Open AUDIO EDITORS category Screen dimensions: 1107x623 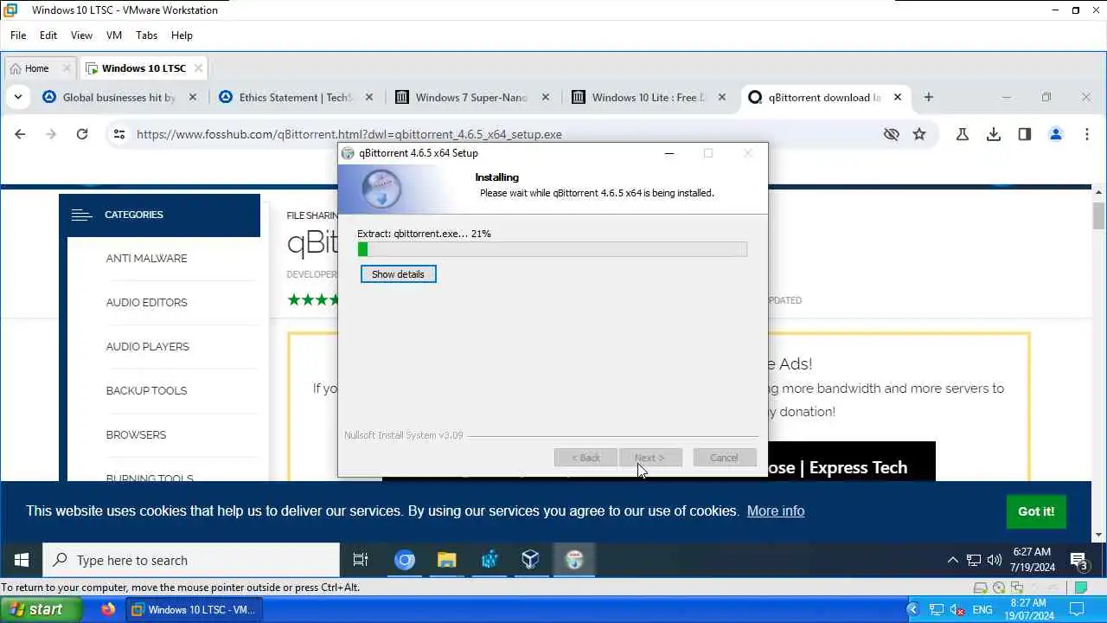pos(146,303)
